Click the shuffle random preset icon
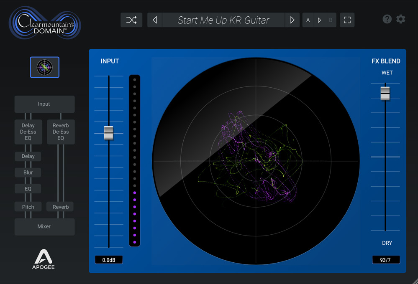Image resolution: width=418 pixels, height=284 pixels. 131,20
